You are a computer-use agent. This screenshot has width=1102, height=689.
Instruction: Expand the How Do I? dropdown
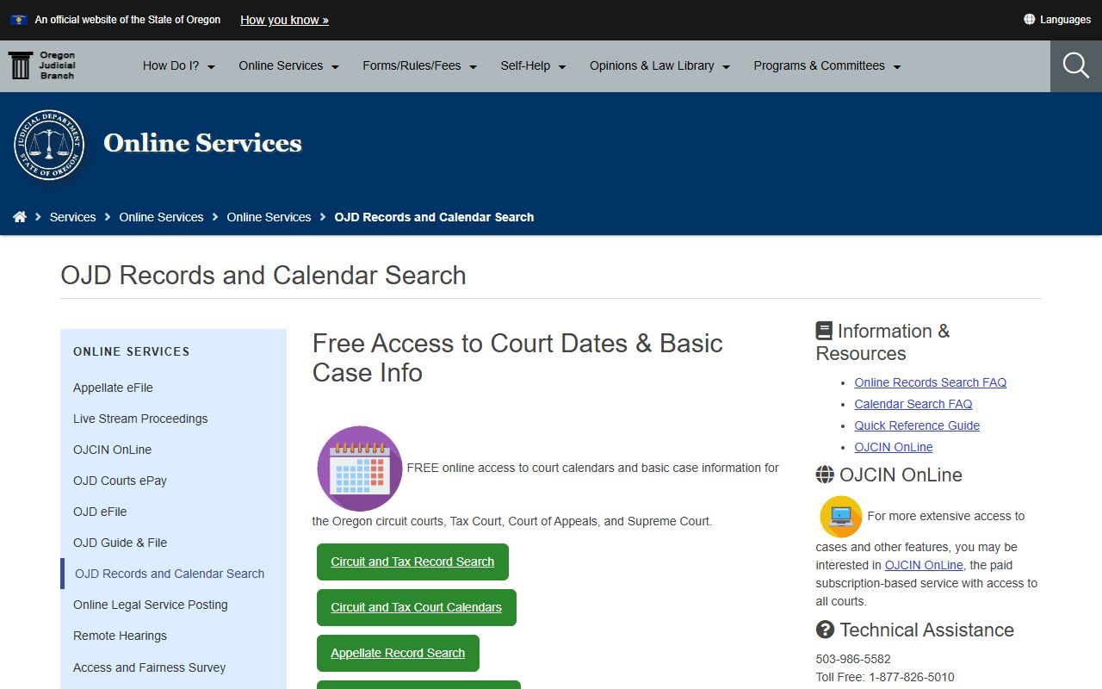click(x=178, y=65)
